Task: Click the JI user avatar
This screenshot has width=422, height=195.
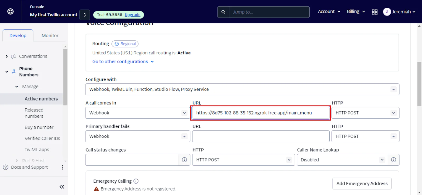Action: pos(387,12)
